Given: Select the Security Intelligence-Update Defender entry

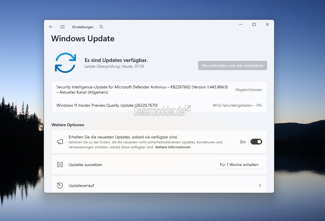Looking at the screenshot, I should pyautogui.click(x=142, y=90).
